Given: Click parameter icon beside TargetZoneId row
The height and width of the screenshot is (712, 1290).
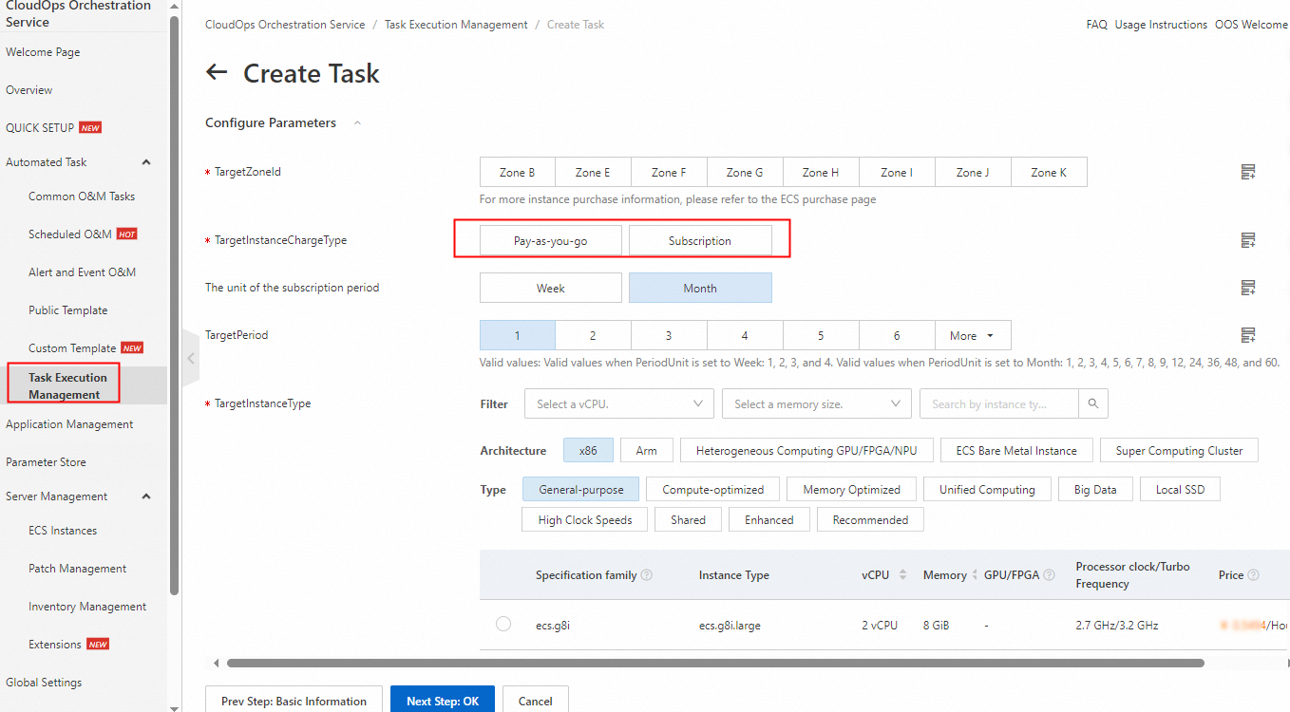Looking at the screenshot, I should 1248,172.
